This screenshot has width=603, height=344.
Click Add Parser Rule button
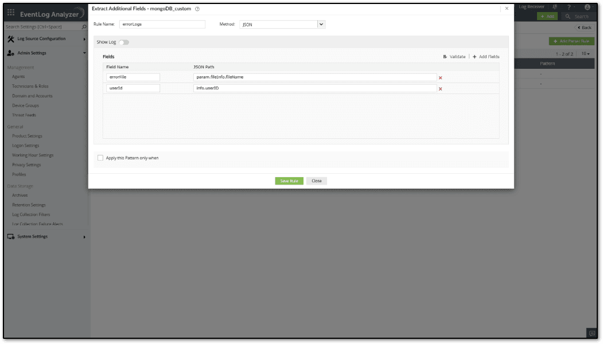pos(571,41)
